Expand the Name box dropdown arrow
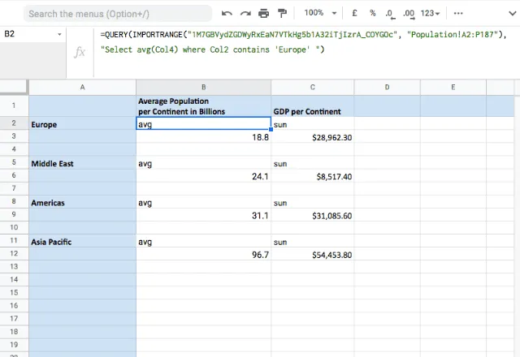 click(x=59, y=35)
